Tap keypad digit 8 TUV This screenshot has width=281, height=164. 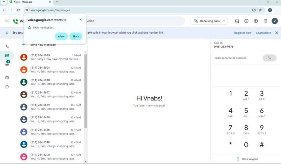click(246, 130)
